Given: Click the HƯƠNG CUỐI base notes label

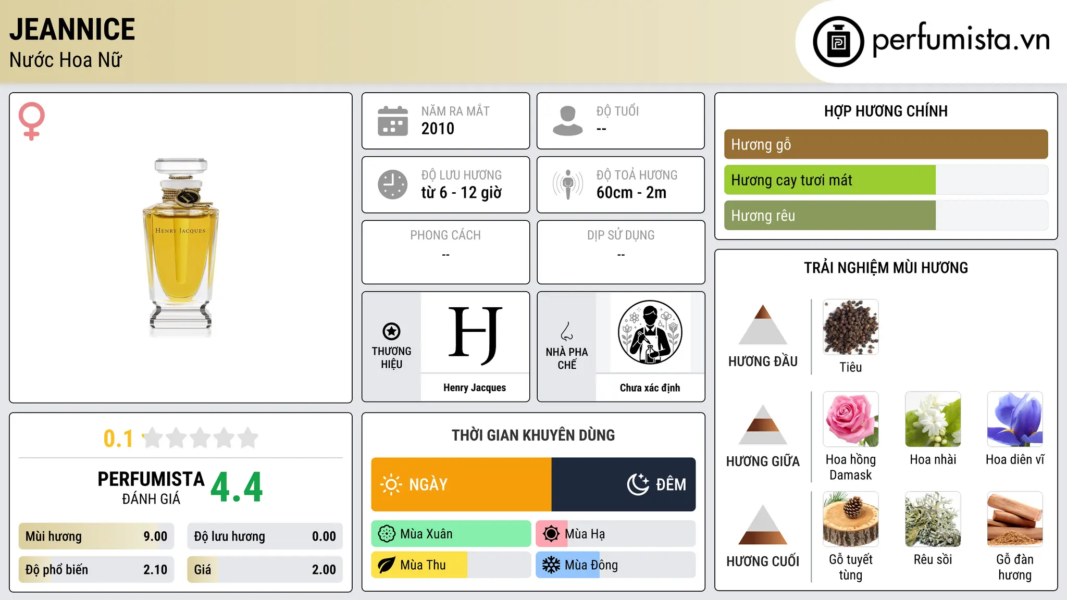Looking at the screenshot, I should click(x=763, y=561).
